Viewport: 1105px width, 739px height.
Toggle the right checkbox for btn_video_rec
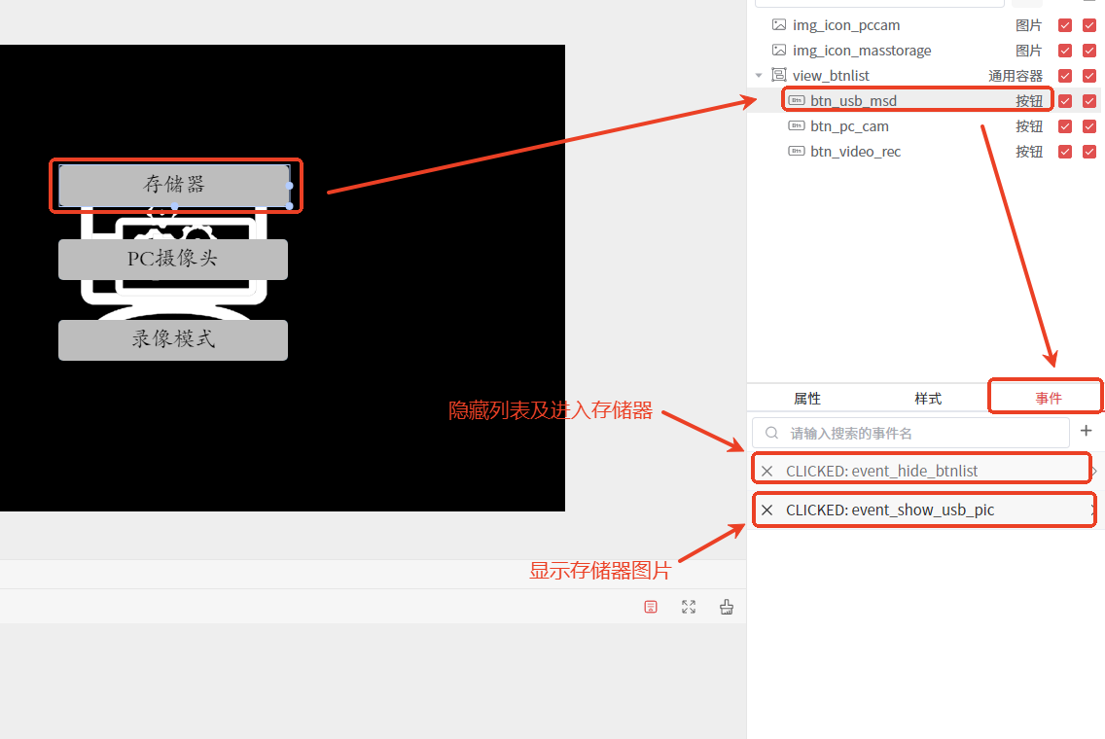(1089, 152)
